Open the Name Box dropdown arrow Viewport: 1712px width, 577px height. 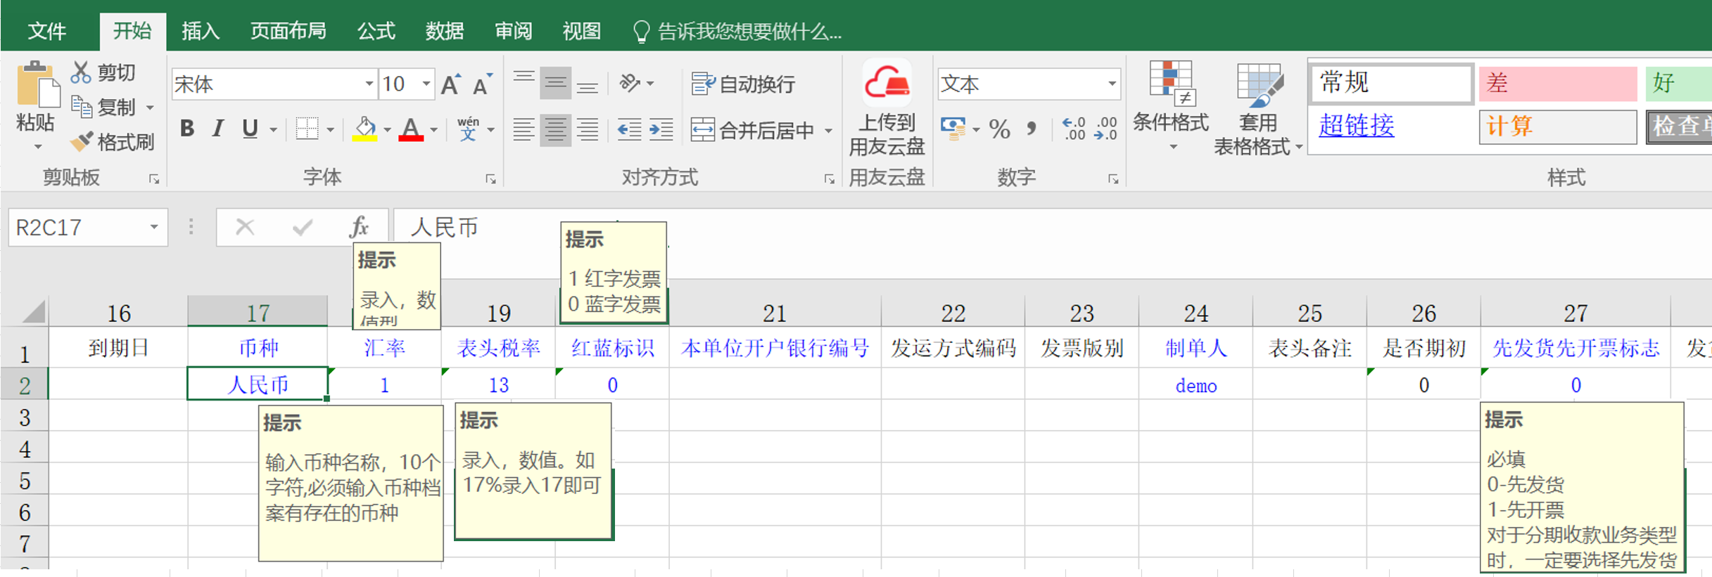click(153, 227)
